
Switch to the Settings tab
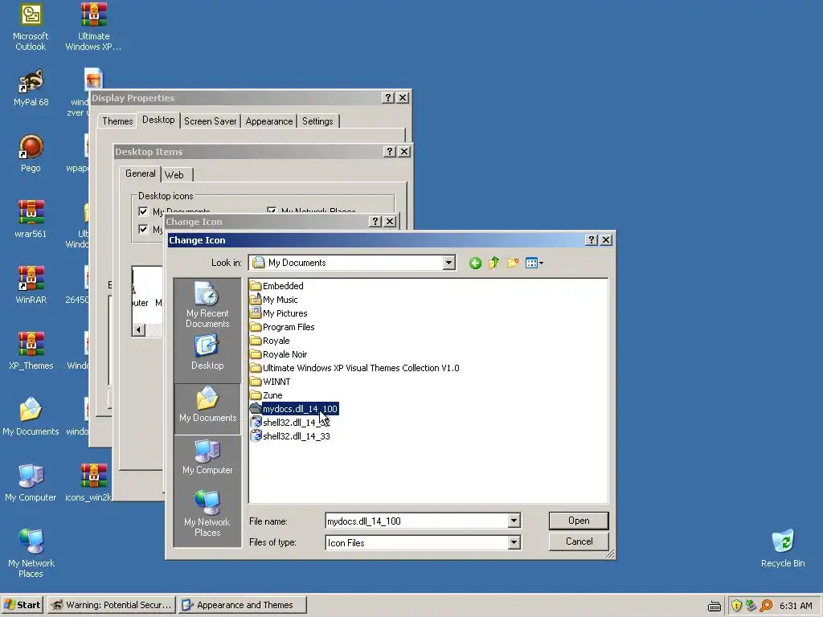tap(317, 121)
